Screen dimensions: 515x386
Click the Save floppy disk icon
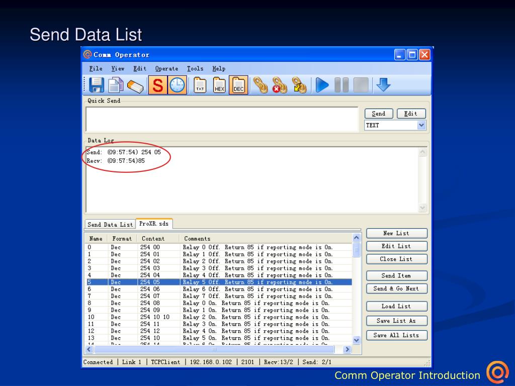tap(96, 85)
